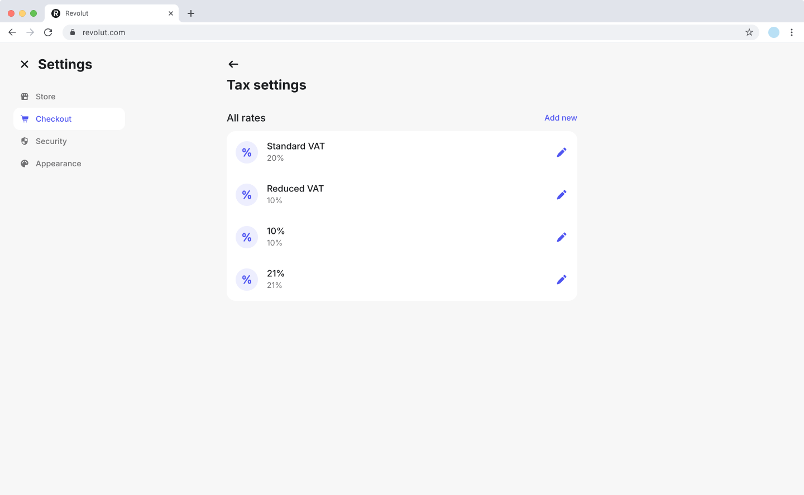The width and height of the screenshot is (804, 495).
Task: Open the browser three-dot menu
Action: (792, 32)
